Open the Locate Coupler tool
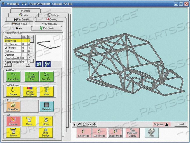The height and width of the screenshot is (143, 190). pyautogui.click(x=29, y=92)
